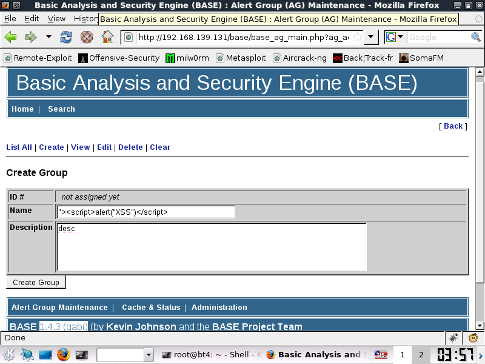Reload the current page
Screen dimensions: 485x364
[x=66, y=37]
